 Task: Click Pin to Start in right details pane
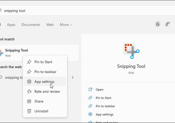[x=103, y=98]
